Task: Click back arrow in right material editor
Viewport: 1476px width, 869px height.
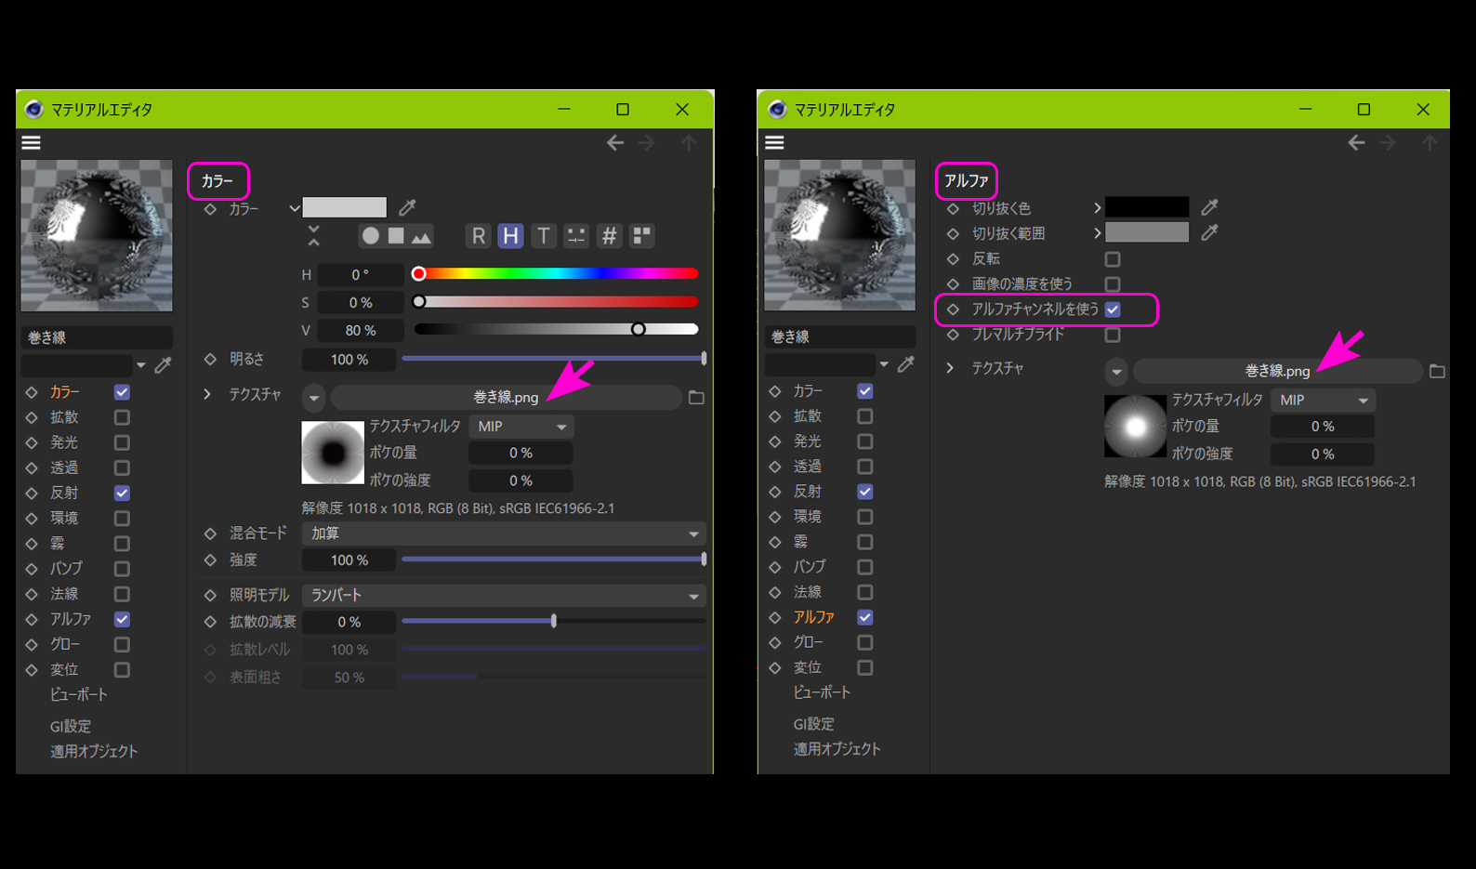Action: tap(1356, 142)
